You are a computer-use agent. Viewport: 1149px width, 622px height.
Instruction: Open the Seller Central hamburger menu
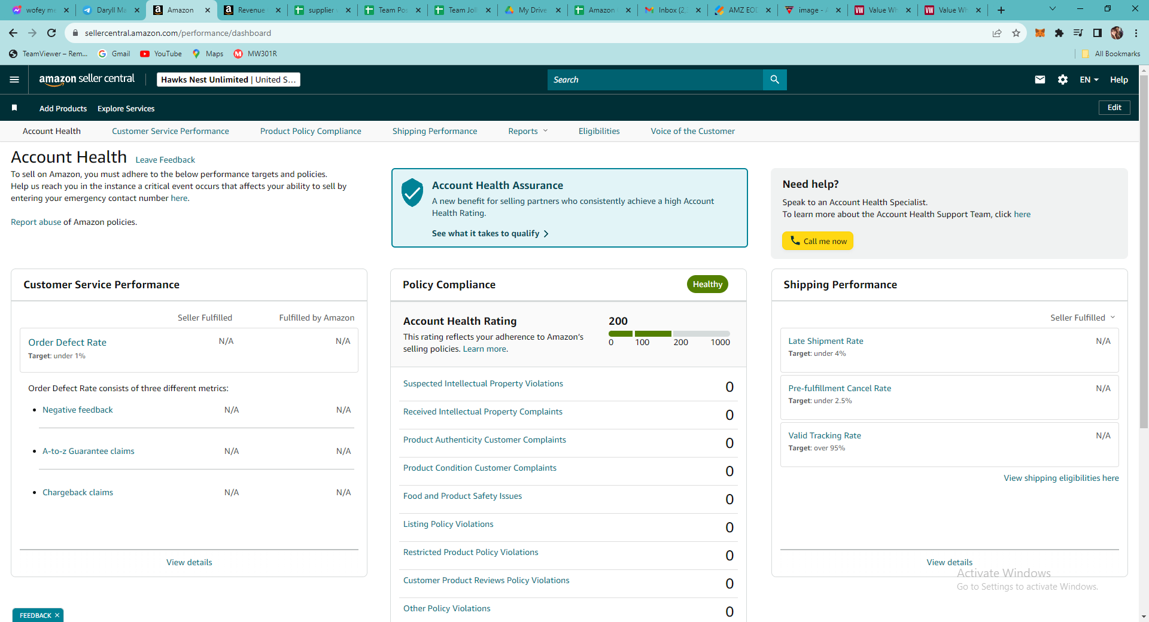[14, 80]
